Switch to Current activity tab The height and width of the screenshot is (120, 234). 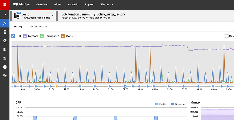point(39,26)
